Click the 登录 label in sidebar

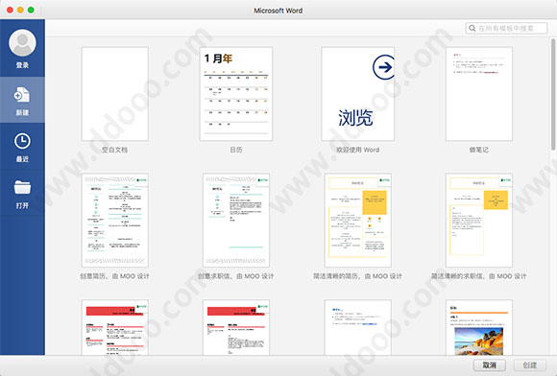coord(22,65)
